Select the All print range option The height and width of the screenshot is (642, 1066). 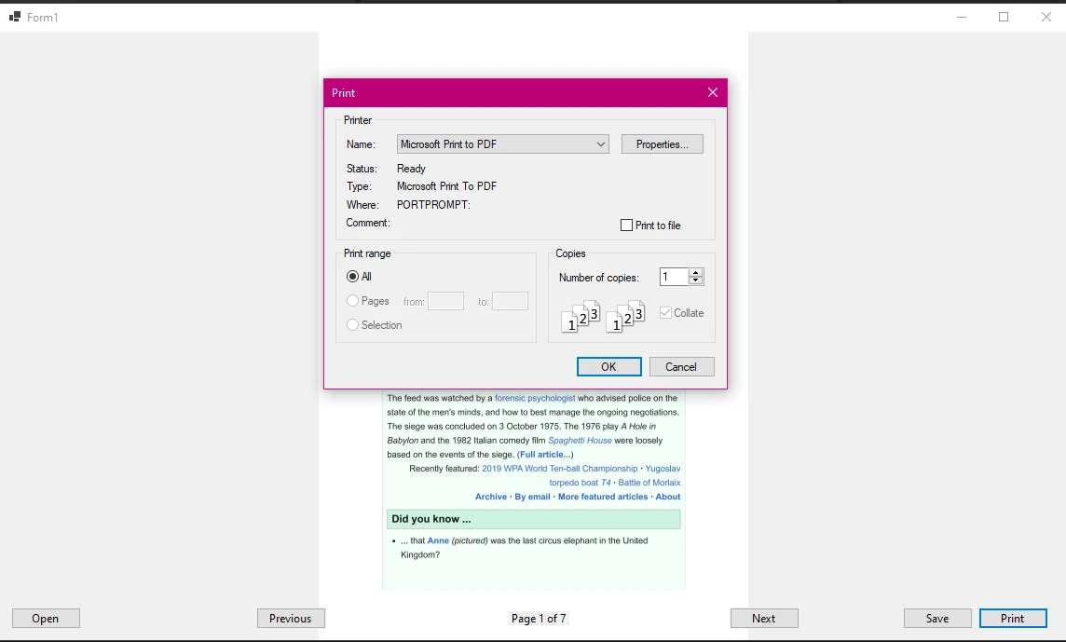pos(355,276)
